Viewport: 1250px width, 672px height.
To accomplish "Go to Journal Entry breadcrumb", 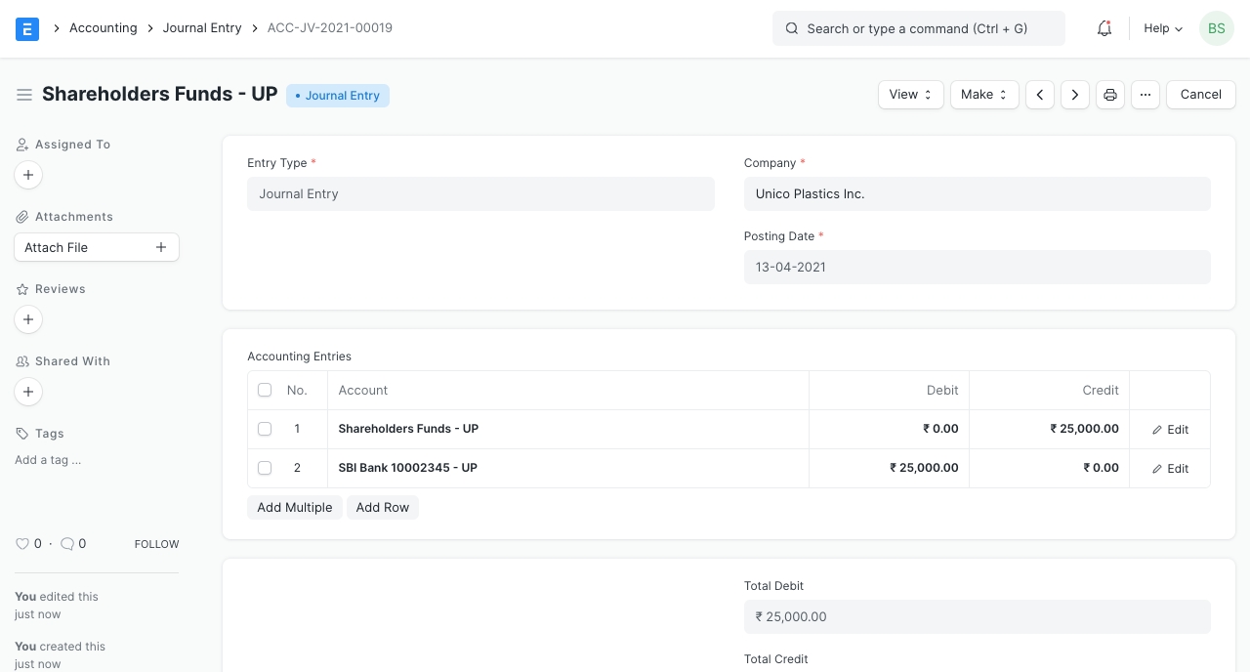I will pyautogui.click(x=202, y=28).
